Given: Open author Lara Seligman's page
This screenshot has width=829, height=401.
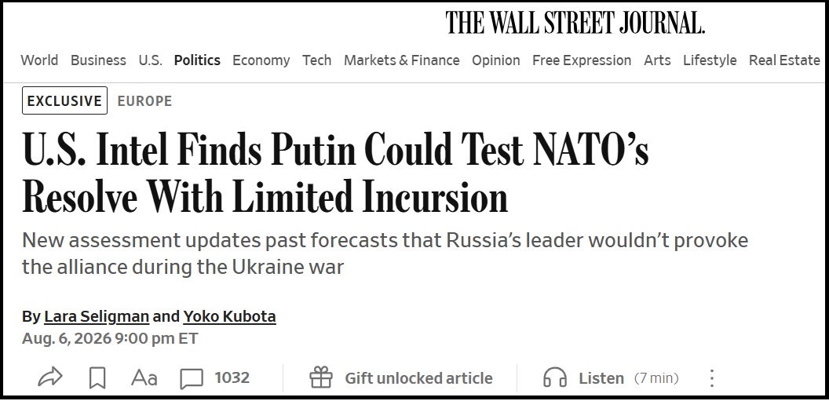Looking at the screenshot, I should 97,316.
